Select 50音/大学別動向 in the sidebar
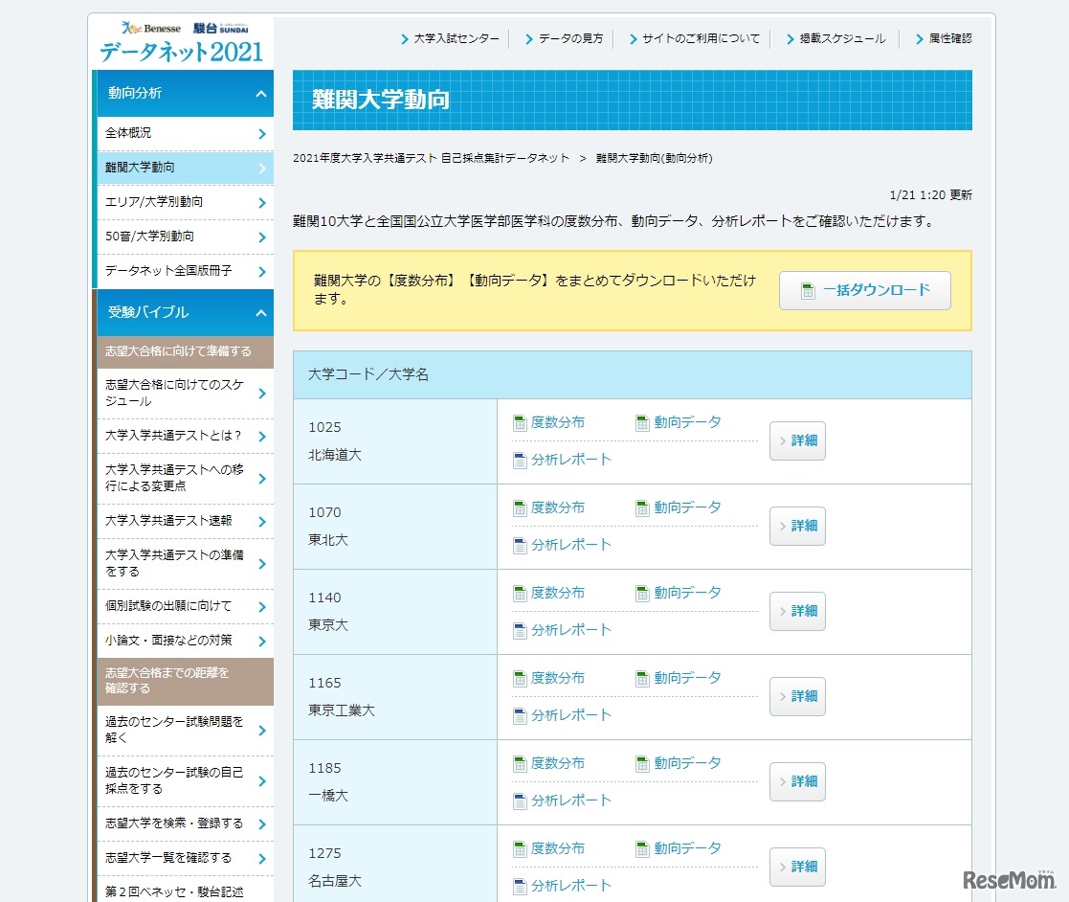The height and width of the screenshot is (902, 1069). pyautogui.click(x=182, y=237)
